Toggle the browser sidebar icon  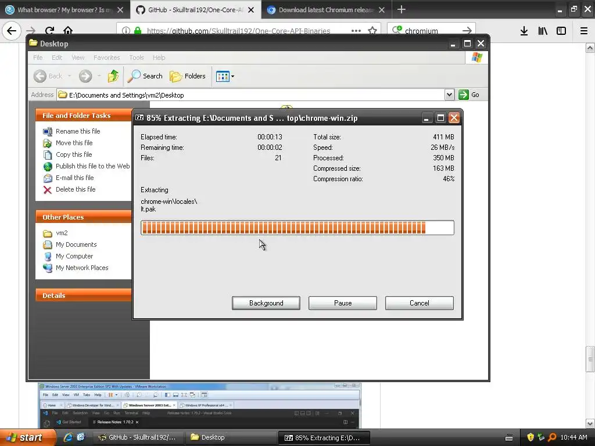point(561,31)
